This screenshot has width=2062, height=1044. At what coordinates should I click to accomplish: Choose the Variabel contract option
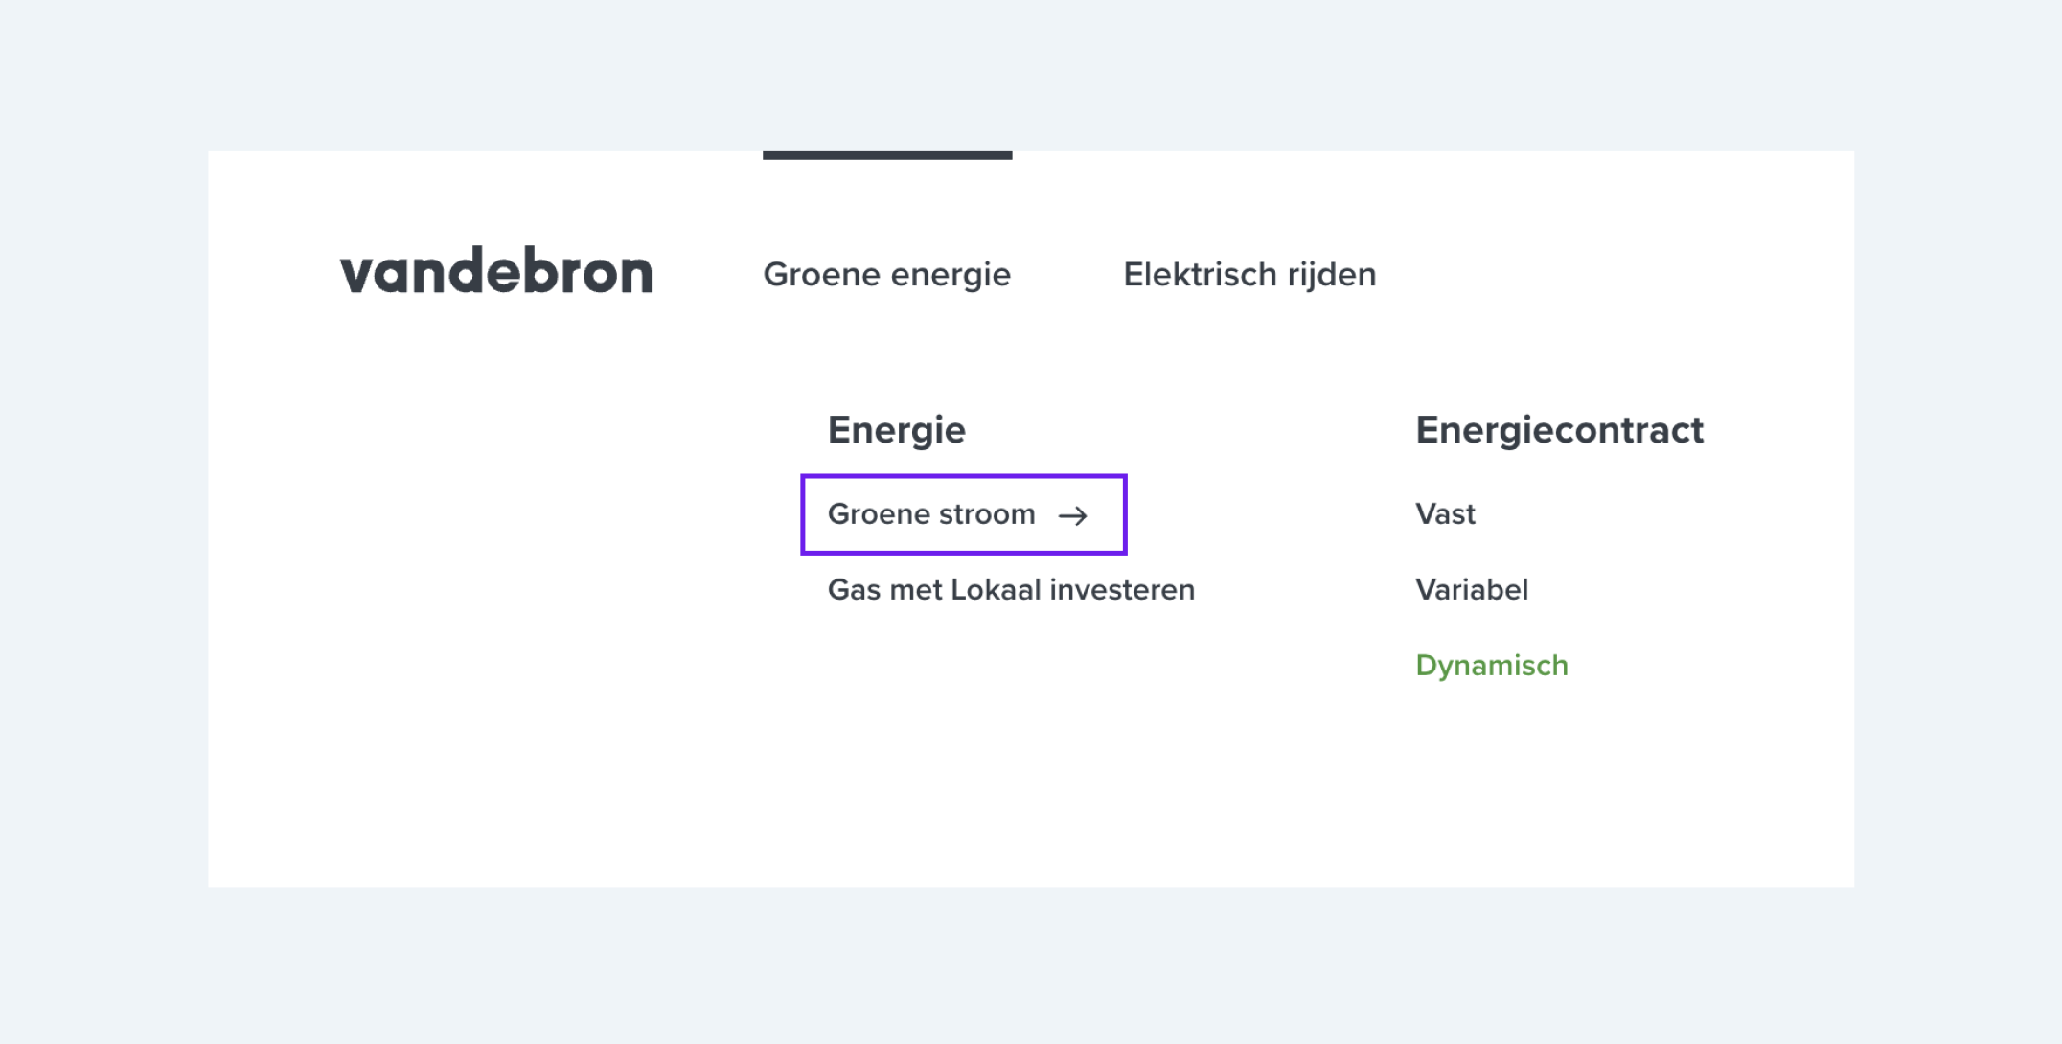point(1472,590)
